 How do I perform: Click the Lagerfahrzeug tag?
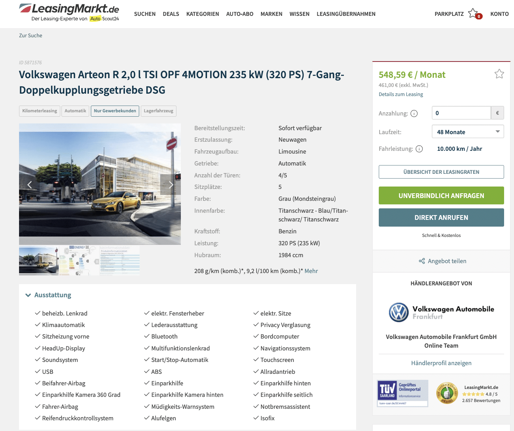coord(159,111)
